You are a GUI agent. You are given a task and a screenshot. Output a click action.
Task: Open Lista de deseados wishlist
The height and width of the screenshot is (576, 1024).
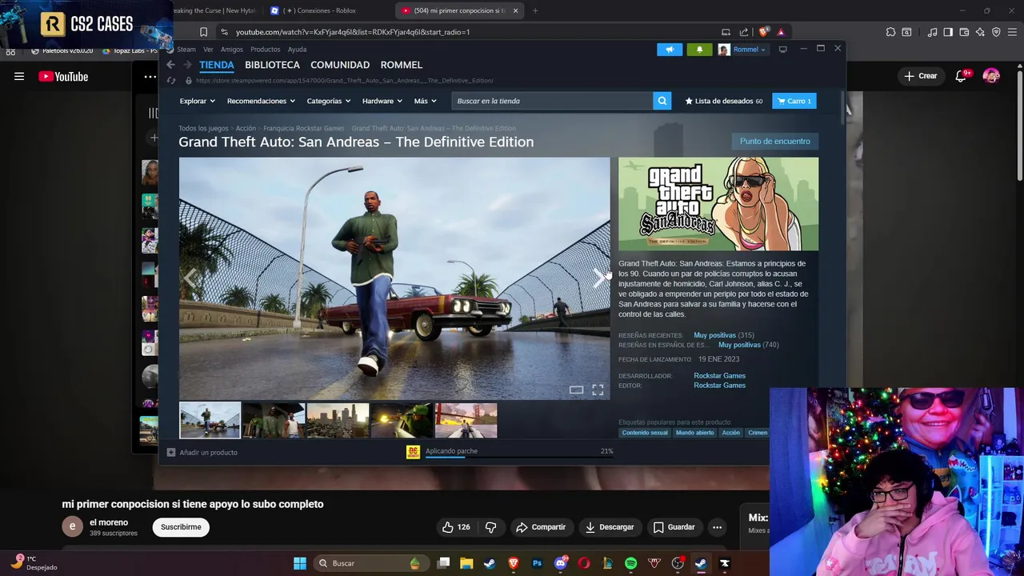724,101
